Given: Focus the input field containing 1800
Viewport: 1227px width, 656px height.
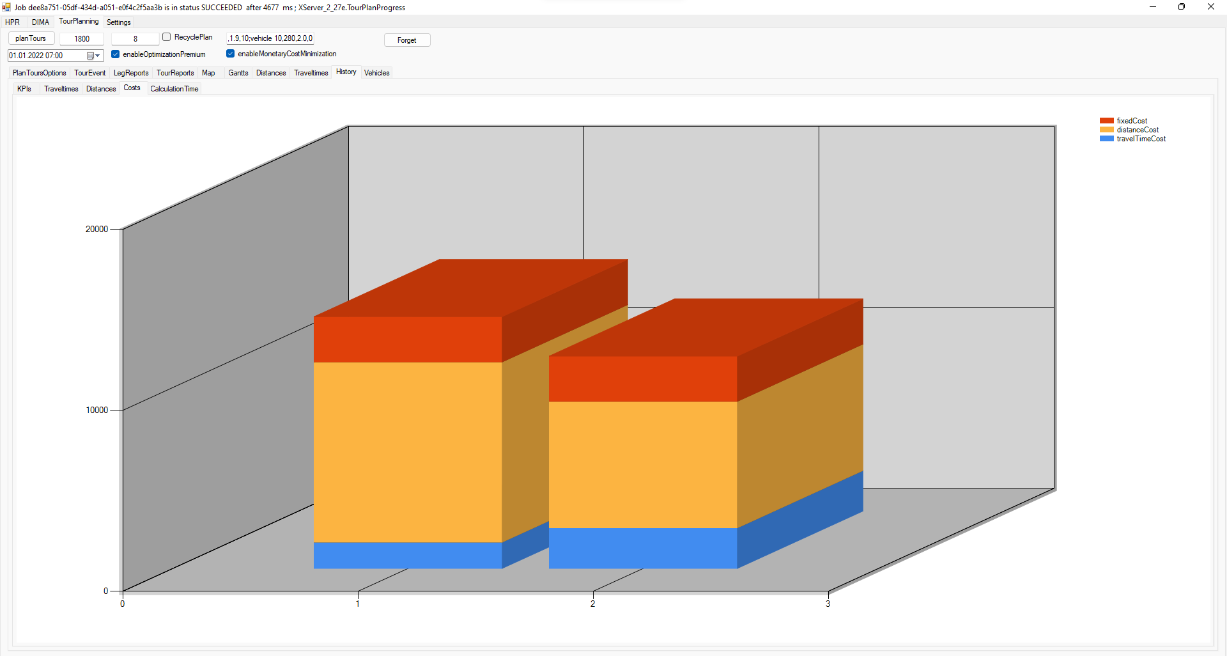Looking at the screenshot, I should 82,39.
